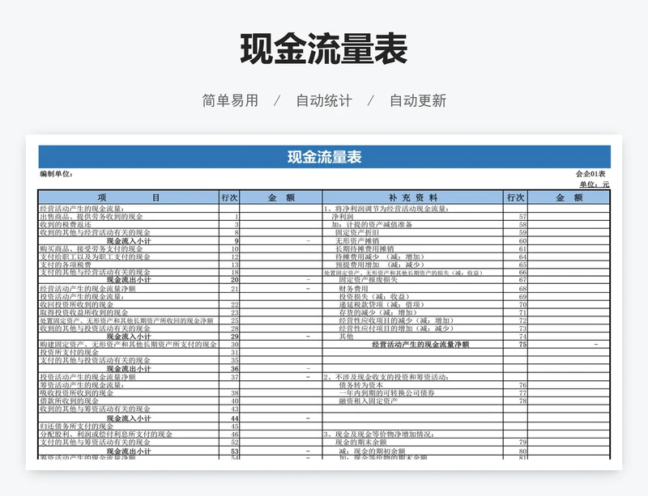Select row 支付的各项税费
Image resolution: width=648 pixels, height=496 pixels.
(66, 265)
